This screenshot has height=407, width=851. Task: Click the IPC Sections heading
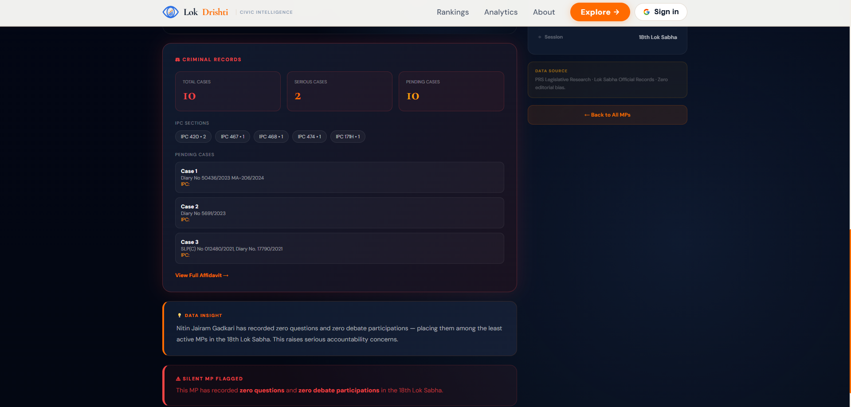(x=192, y=123)
